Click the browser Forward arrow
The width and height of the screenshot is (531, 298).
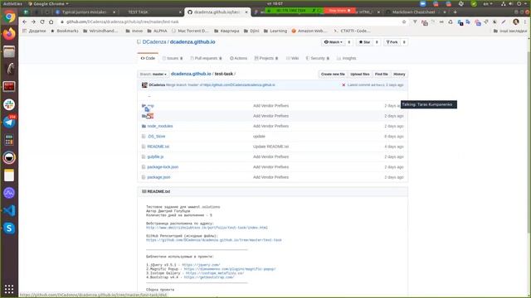(33, 22)
